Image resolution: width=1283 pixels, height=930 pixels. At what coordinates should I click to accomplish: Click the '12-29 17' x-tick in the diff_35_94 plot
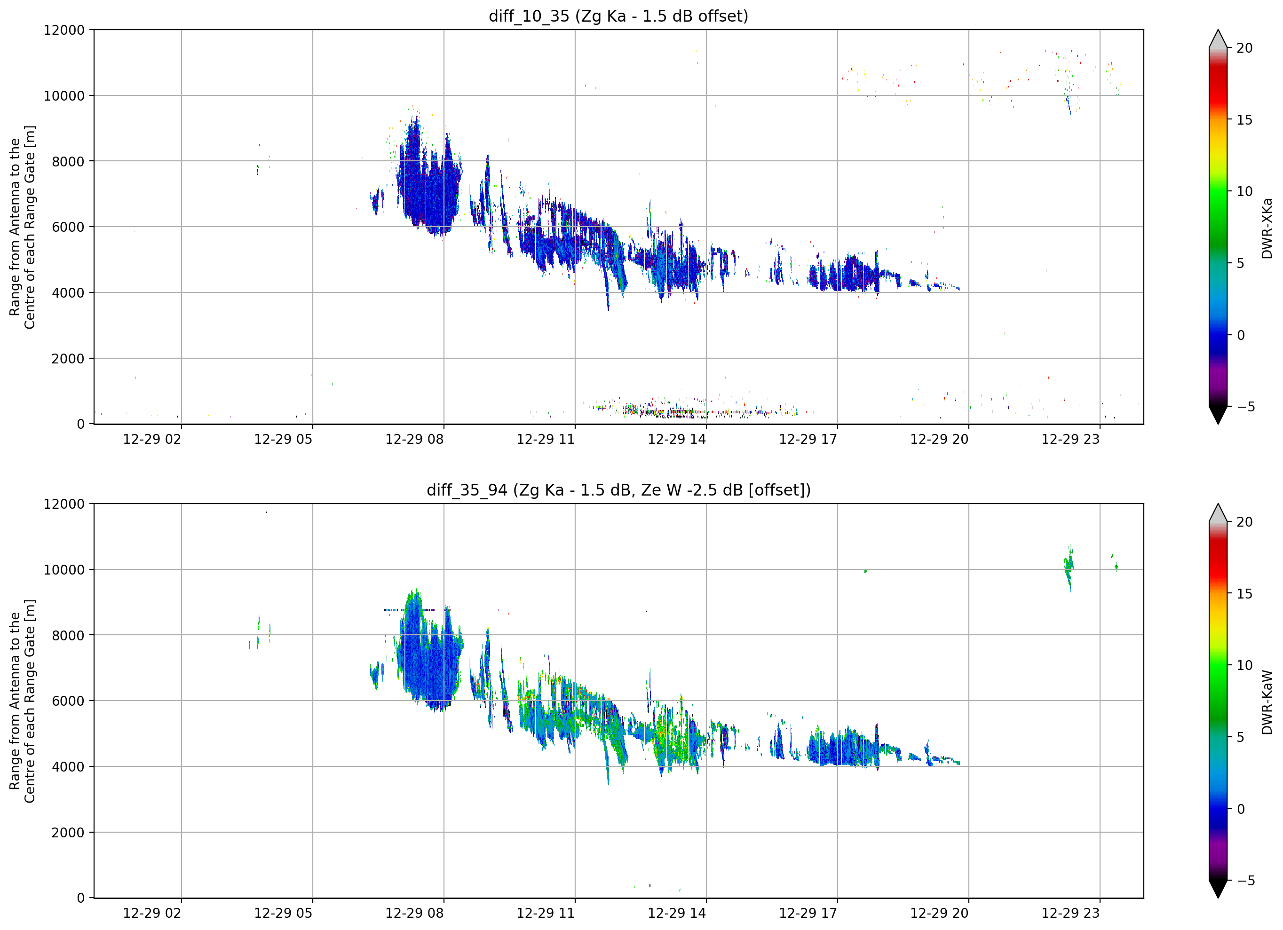pyautogui.click(x=808, y=914)
